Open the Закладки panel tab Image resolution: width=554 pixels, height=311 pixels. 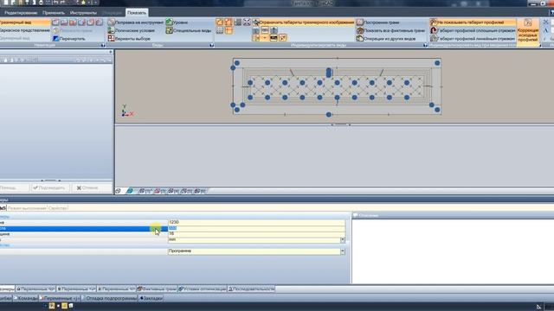click(151, 298)
